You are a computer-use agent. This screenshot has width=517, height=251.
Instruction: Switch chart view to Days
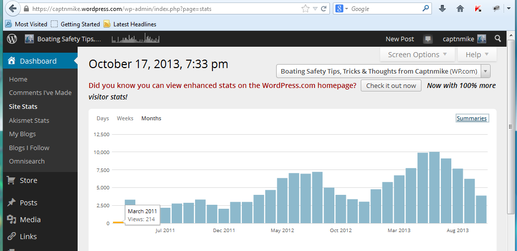tap(103, 118)
